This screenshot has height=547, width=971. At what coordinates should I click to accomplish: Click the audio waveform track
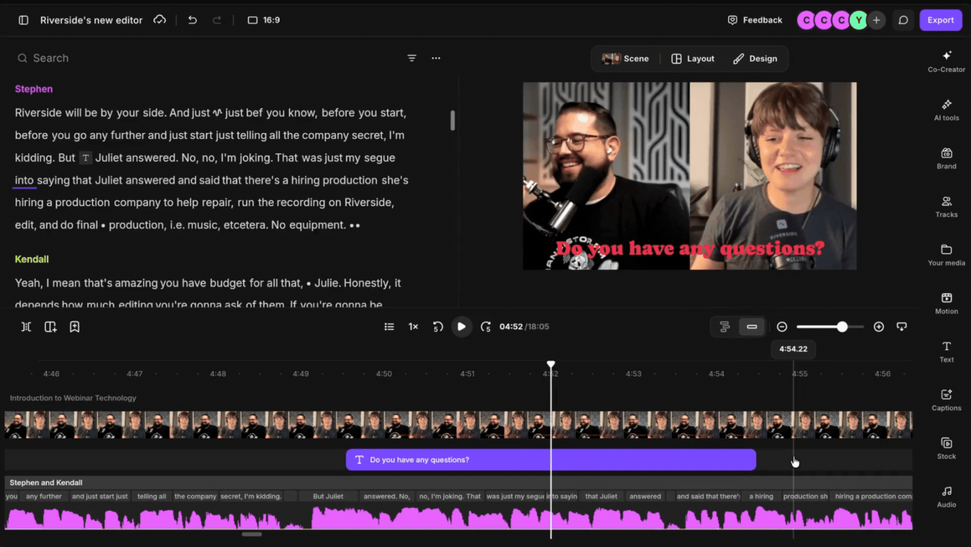(458, 517)
